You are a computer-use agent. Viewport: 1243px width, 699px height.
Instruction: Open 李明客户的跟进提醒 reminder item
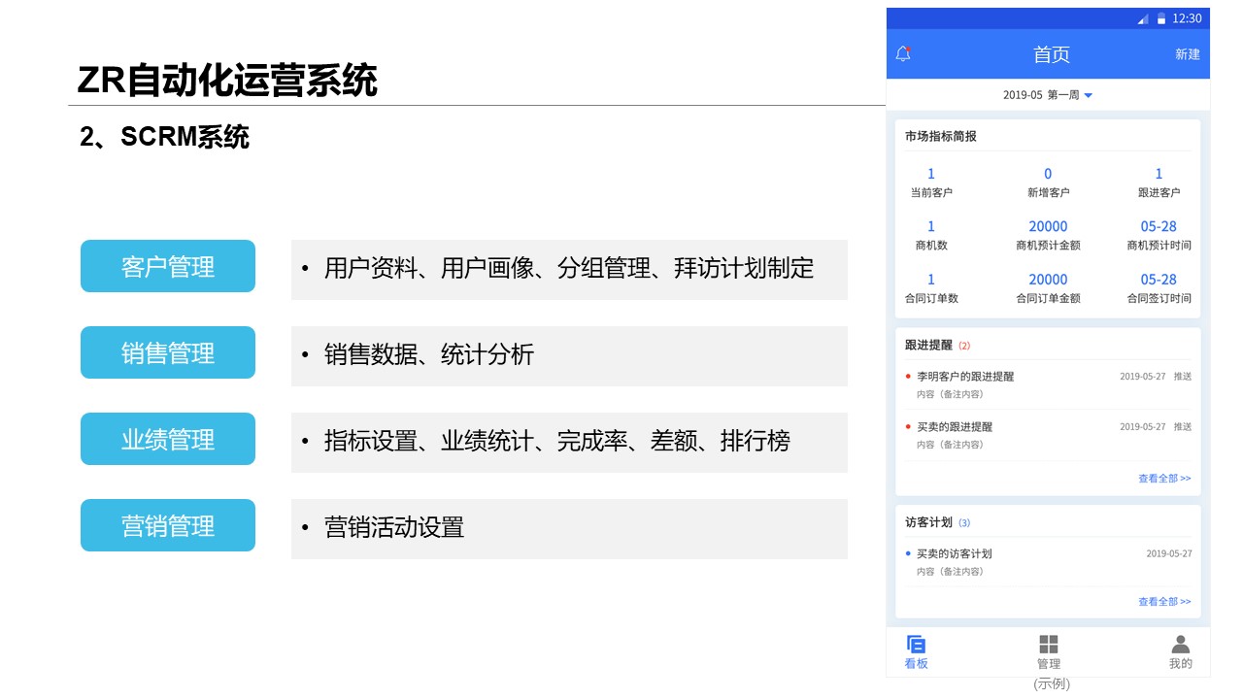point(965,377)
